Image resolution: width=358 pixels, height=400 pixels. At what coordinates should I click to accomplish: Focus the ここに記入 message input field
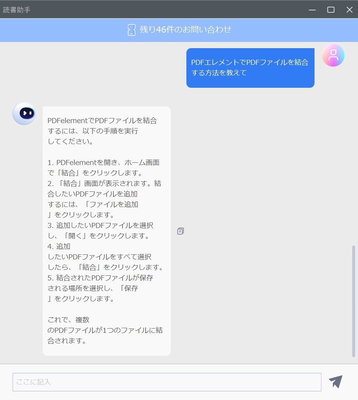point(167,382)
